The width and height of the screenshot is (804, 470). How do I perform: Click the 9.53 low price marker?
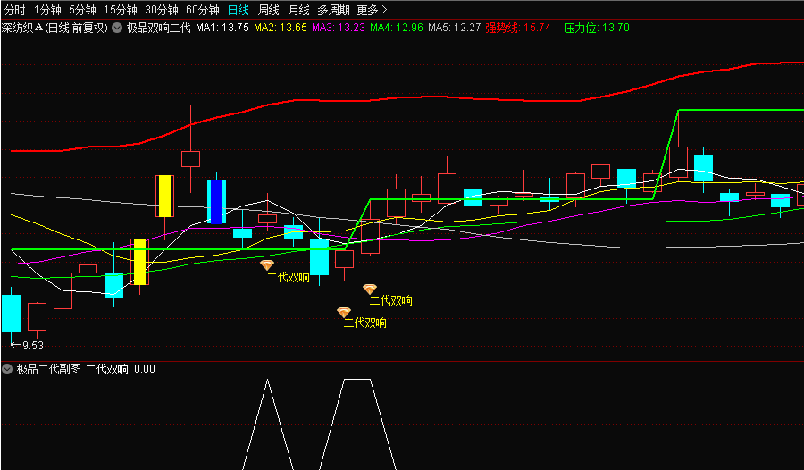pyautogui.click(x=28, y=345)
